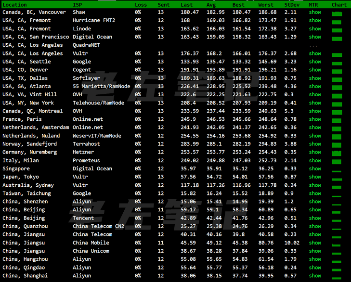Click the ISP column header
Screen dimensions: 351x282
point(77,5)
